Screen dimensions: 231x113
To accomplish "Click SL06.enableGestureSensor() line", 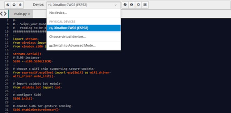I will point(36,110).
